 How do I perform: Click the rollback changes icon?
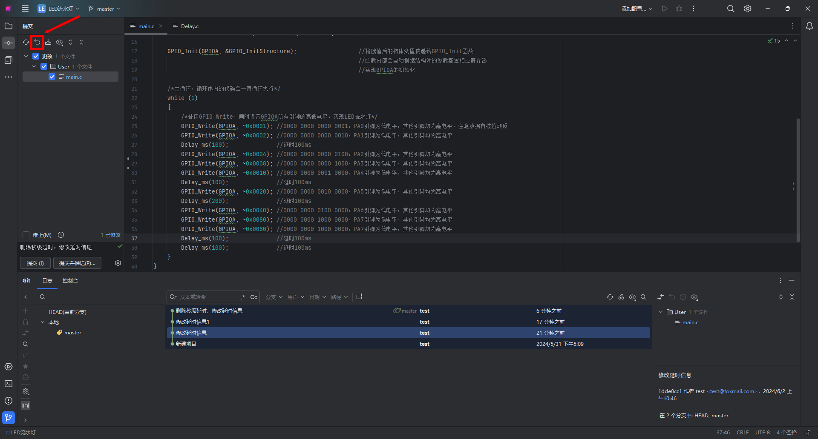point(37,42)
